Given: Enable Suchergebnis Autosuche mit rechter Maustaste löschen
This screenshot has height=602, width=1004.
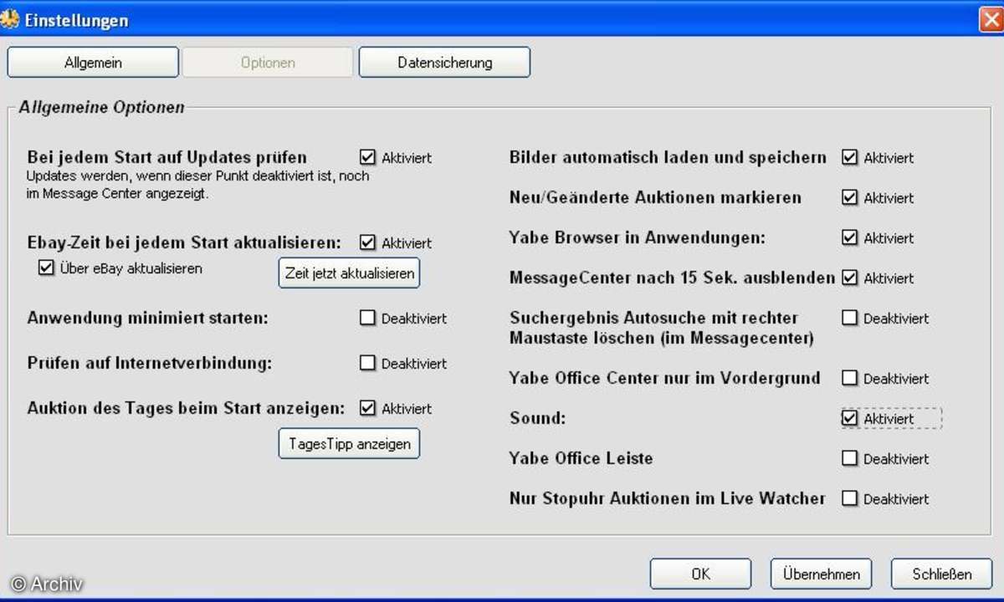Looking at the screenshot, I should (850, 318).
